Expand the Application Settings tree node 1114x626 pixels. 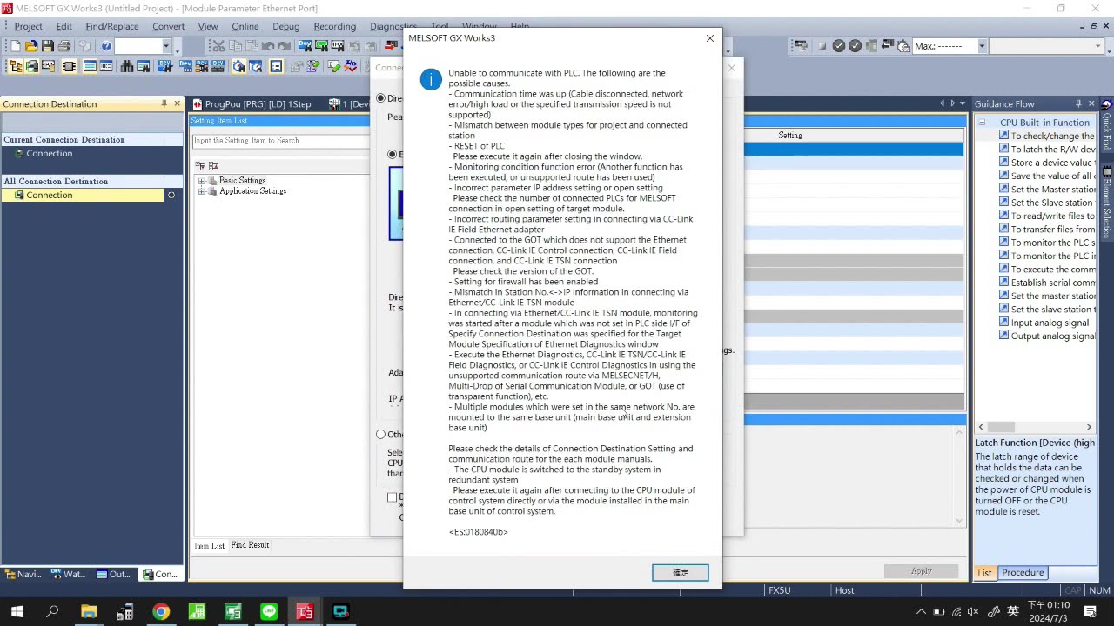pos(201,191)
